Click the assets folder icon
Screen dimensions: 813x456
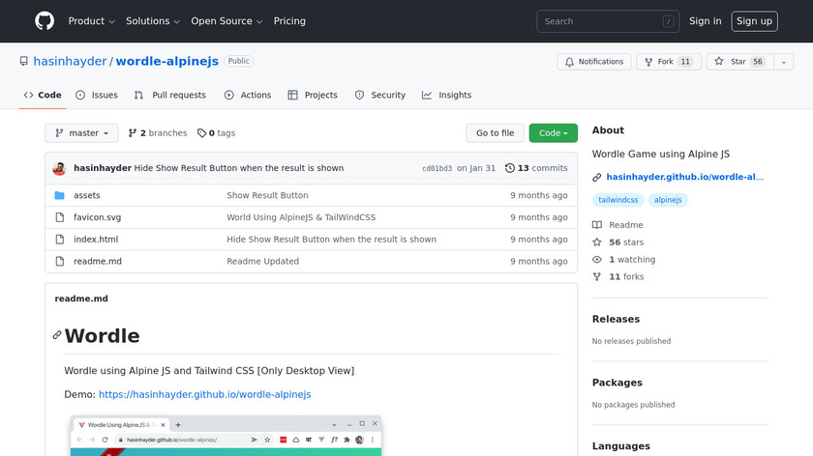tap(60, 195)
